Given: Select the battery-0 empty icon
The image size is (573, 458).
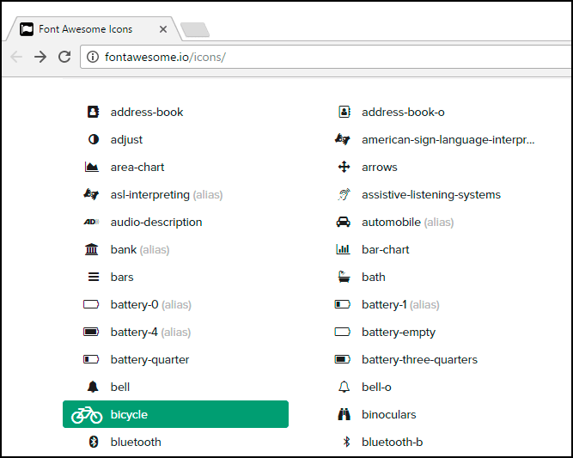Looking at the screenshot, I should pyautogui.click(x=91, y=304).
